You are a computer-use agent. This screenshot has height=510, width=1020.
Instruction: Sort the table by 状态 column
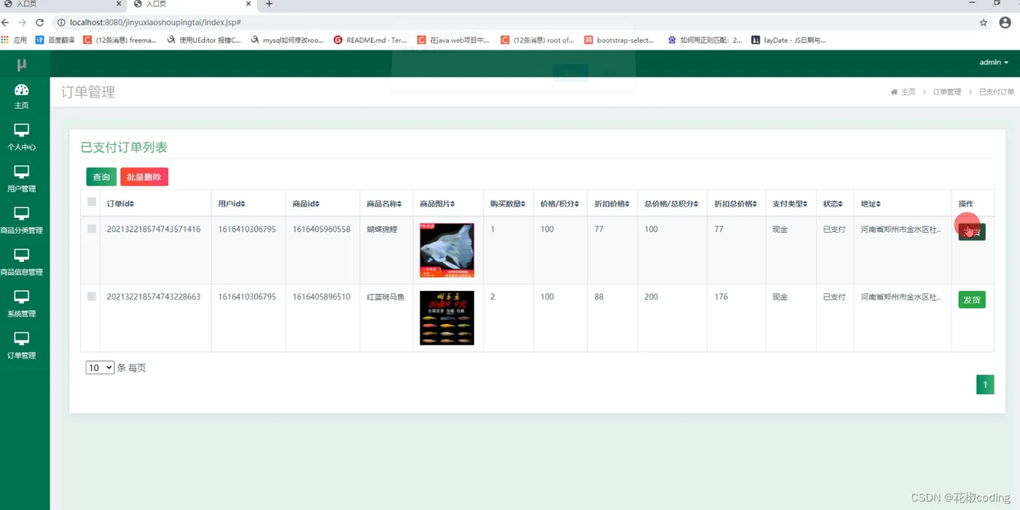coord(833,204)
